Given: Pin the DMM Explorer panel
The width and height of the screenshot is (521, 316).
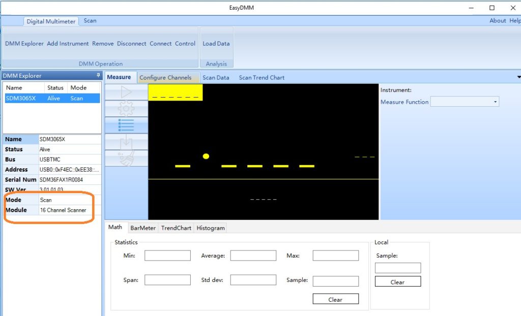Looking at the screenshot, I should [98, 75].
